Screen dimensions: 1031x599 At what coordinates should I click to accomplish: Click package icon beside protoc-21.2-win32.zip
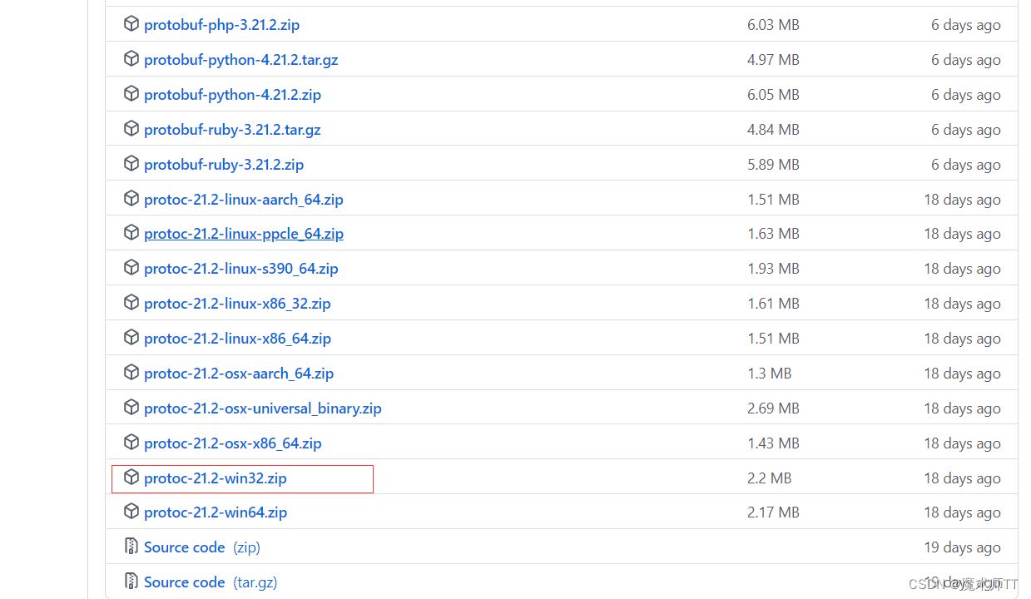coord(131,478)
